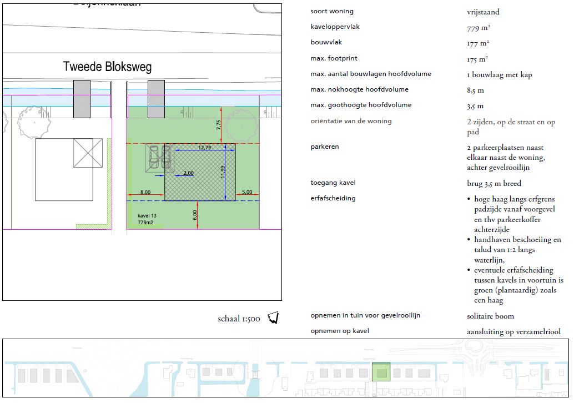Select the 'brug 3,5 m breed' value
The height and width of the screenshot is (403, 574).
click(x=494, y=184)
